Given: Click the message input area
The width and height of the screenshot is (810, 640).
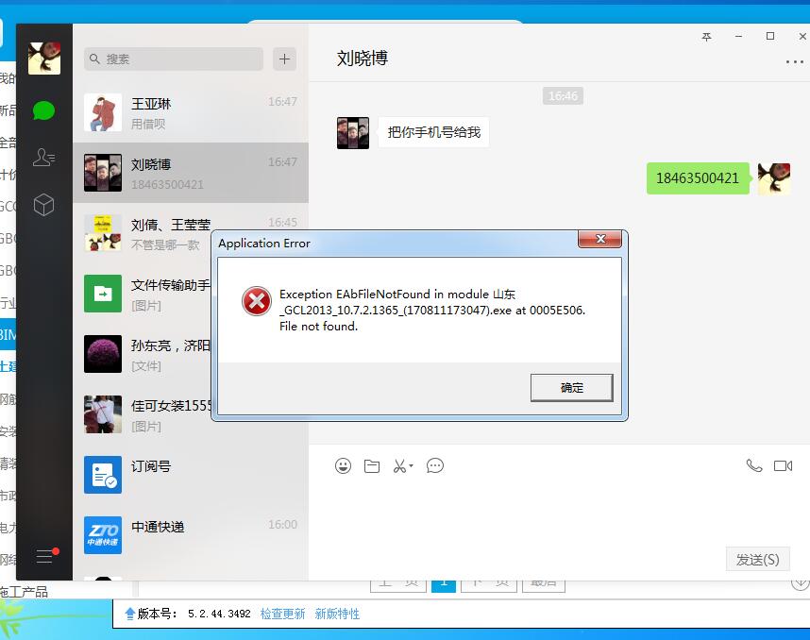Looking at the screenshot, I should click(x=559, y=512).
